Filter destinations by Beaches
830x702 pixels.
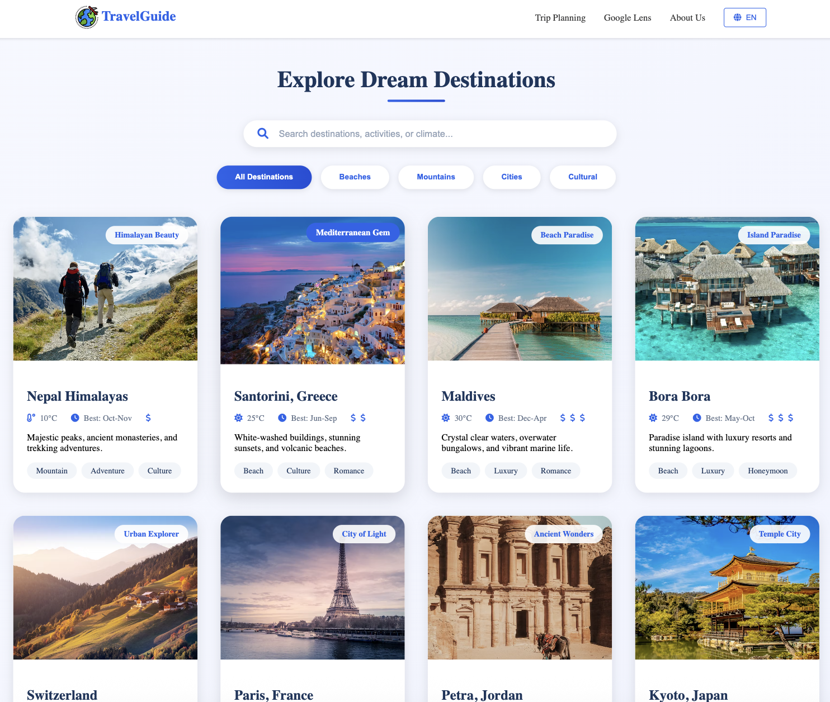[x=355, y=177]
